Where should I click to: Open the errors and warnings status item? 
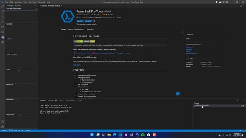[17, 131]
